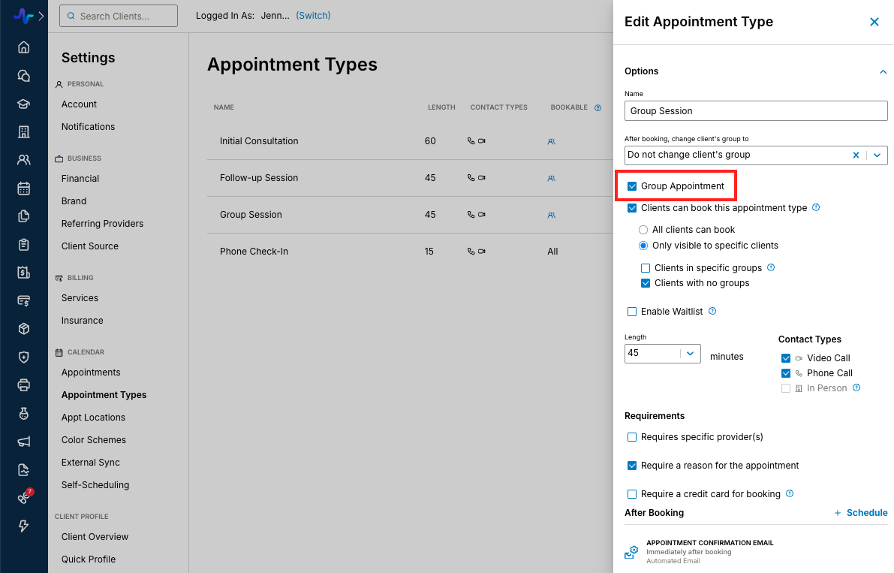894x573 pixels.
Task: Open Brand settings
Action: click(74, 201)
